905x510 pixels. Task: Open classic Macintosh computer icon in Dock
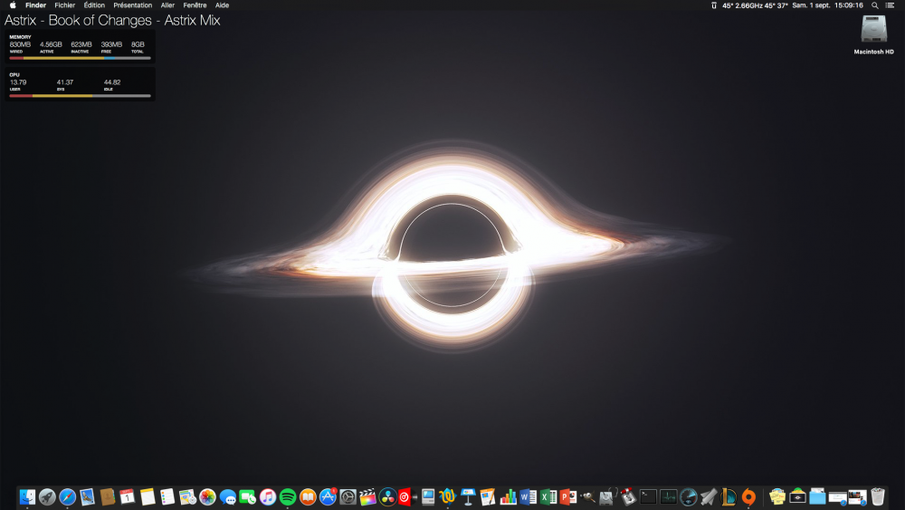coord(428,496)
